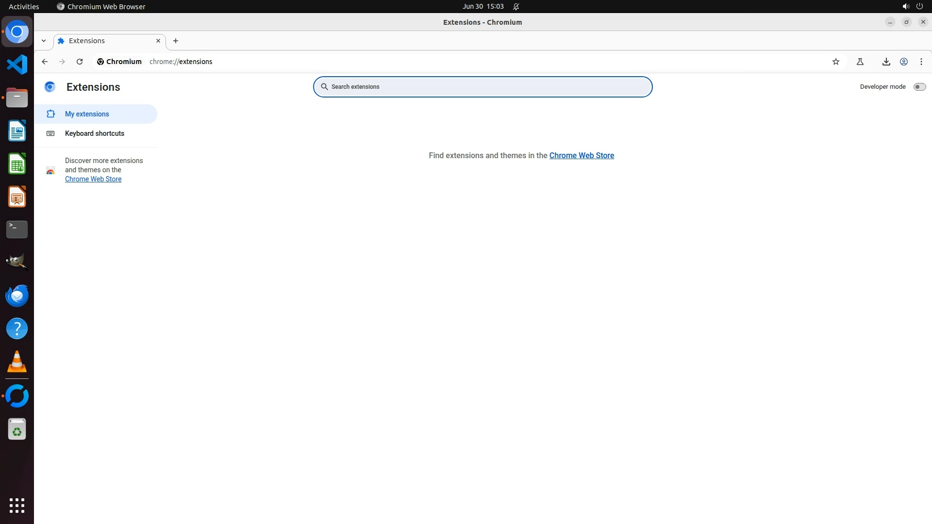Launch VS Code from the dock
The width and height of the screenshot is (932, 524).
17,65
